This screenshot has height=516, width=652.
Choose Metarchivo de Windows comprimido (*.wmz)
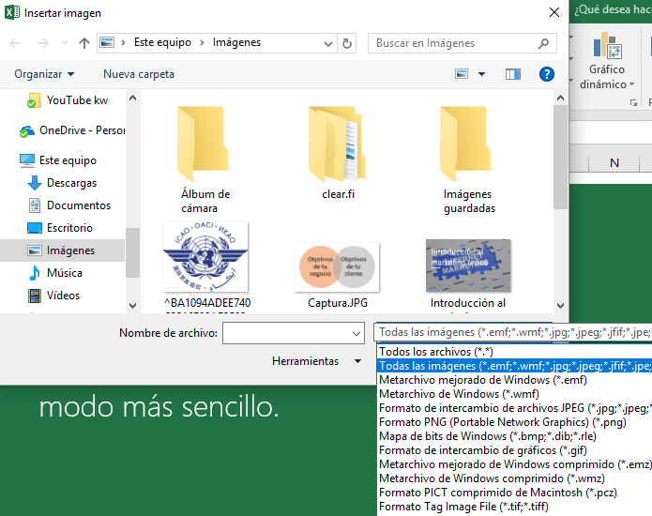click(x=514, y=478)
